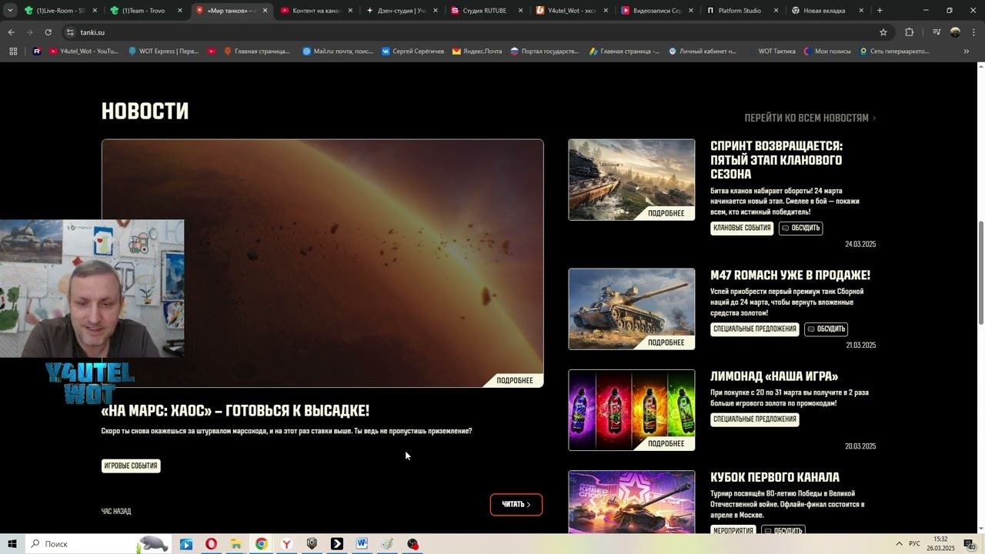Select the КЛАНОВЫЕ СОБЫТИЯ tag

tap(742, 229)
